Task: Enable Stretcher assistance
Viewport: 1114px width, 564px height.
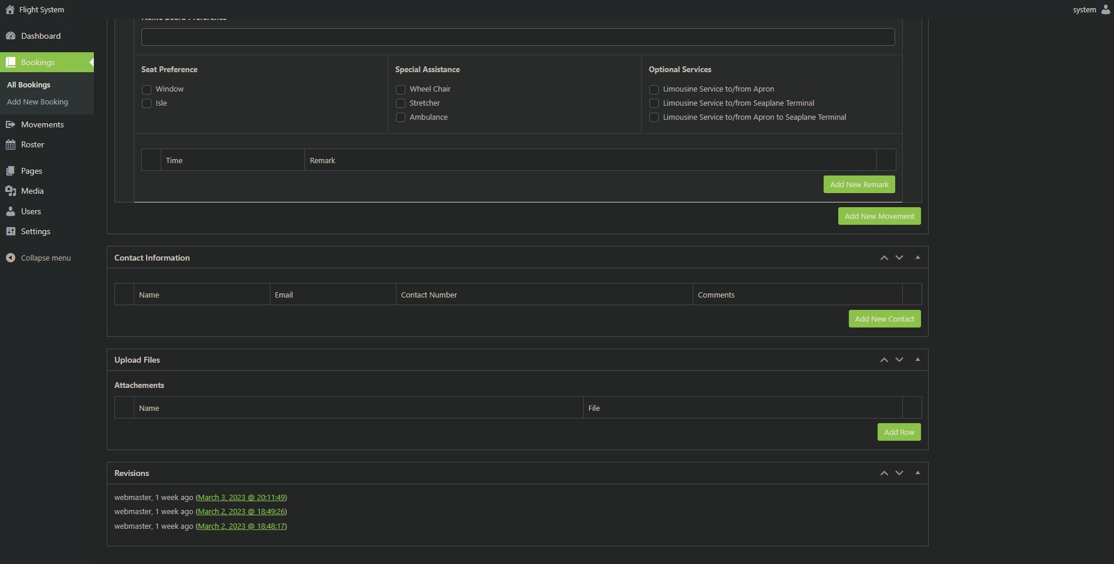Action: [401, 103]
